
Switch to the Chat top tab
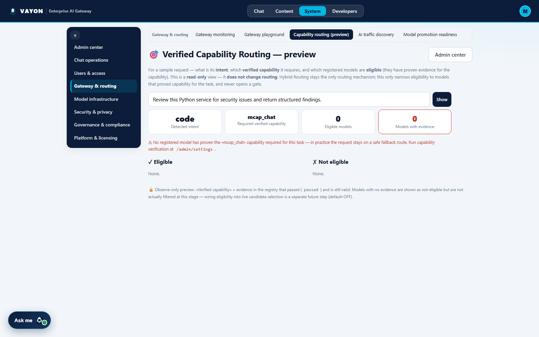pos(259,11)
